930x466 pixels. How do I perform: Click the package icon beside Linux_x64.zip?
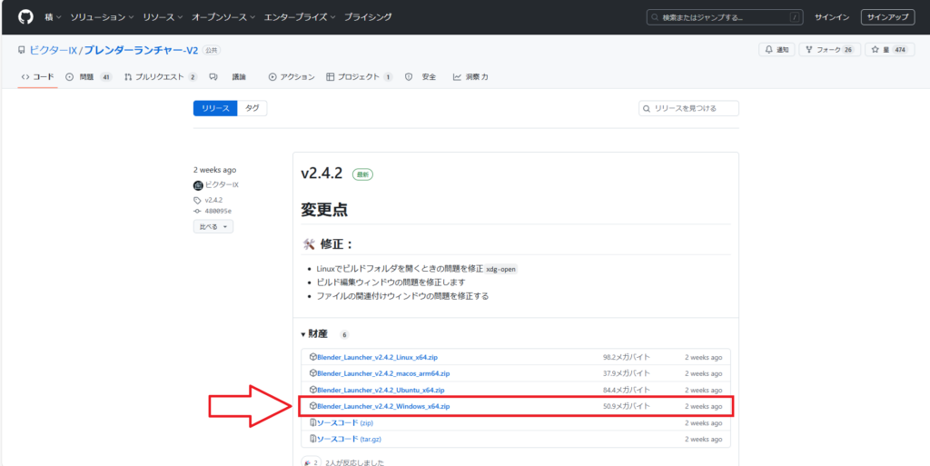click(313, 357)
